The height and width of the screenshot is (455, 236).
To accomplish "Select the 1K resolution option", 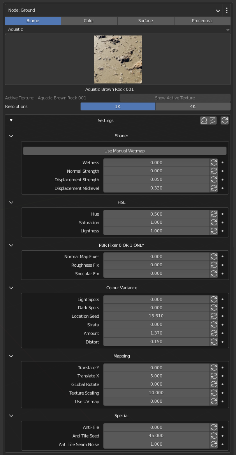I will click(118, 106).
